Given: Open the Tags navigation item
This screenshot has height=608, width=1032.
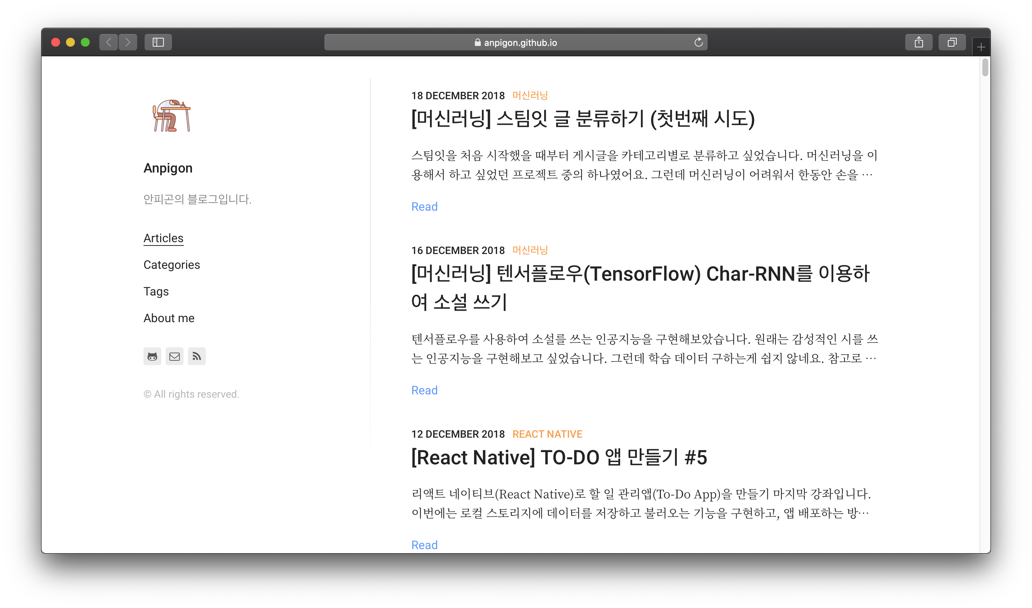Looking at the screenshot, I should 156,291.
